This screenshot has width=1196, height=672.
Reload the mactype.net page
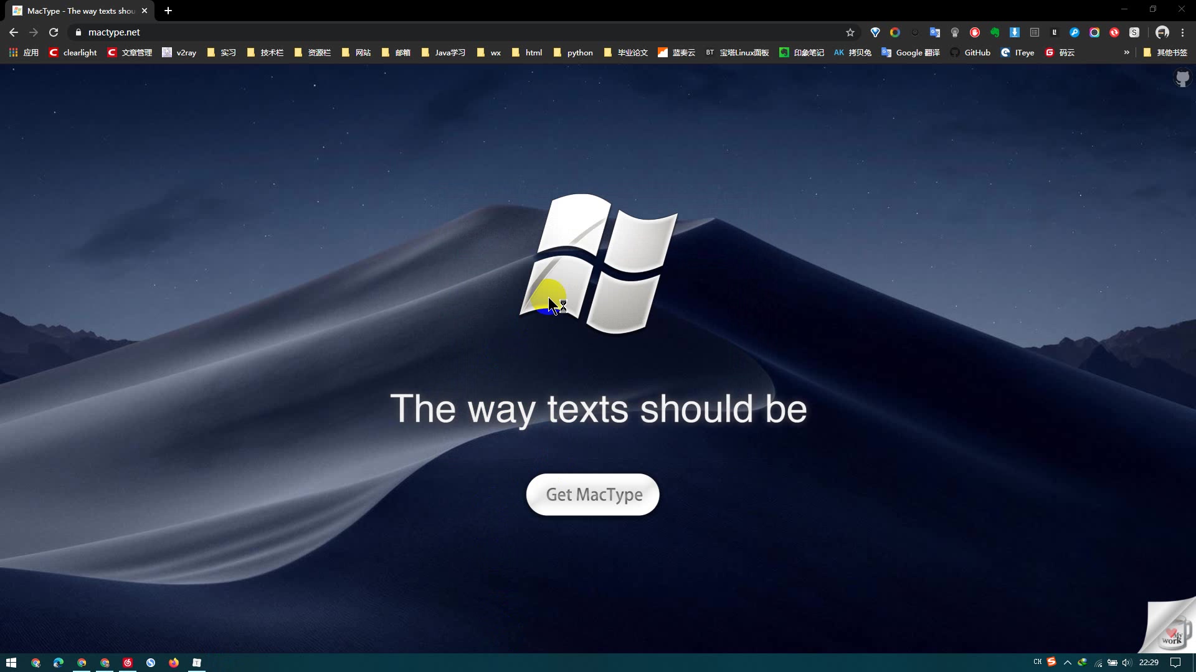coord(54,32)
